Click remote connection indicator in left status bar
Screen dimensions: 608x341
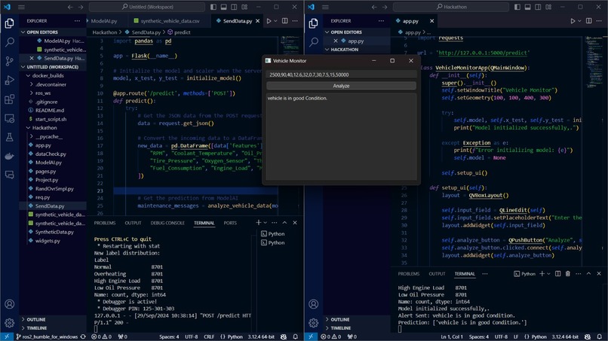[x=7, y=336]
